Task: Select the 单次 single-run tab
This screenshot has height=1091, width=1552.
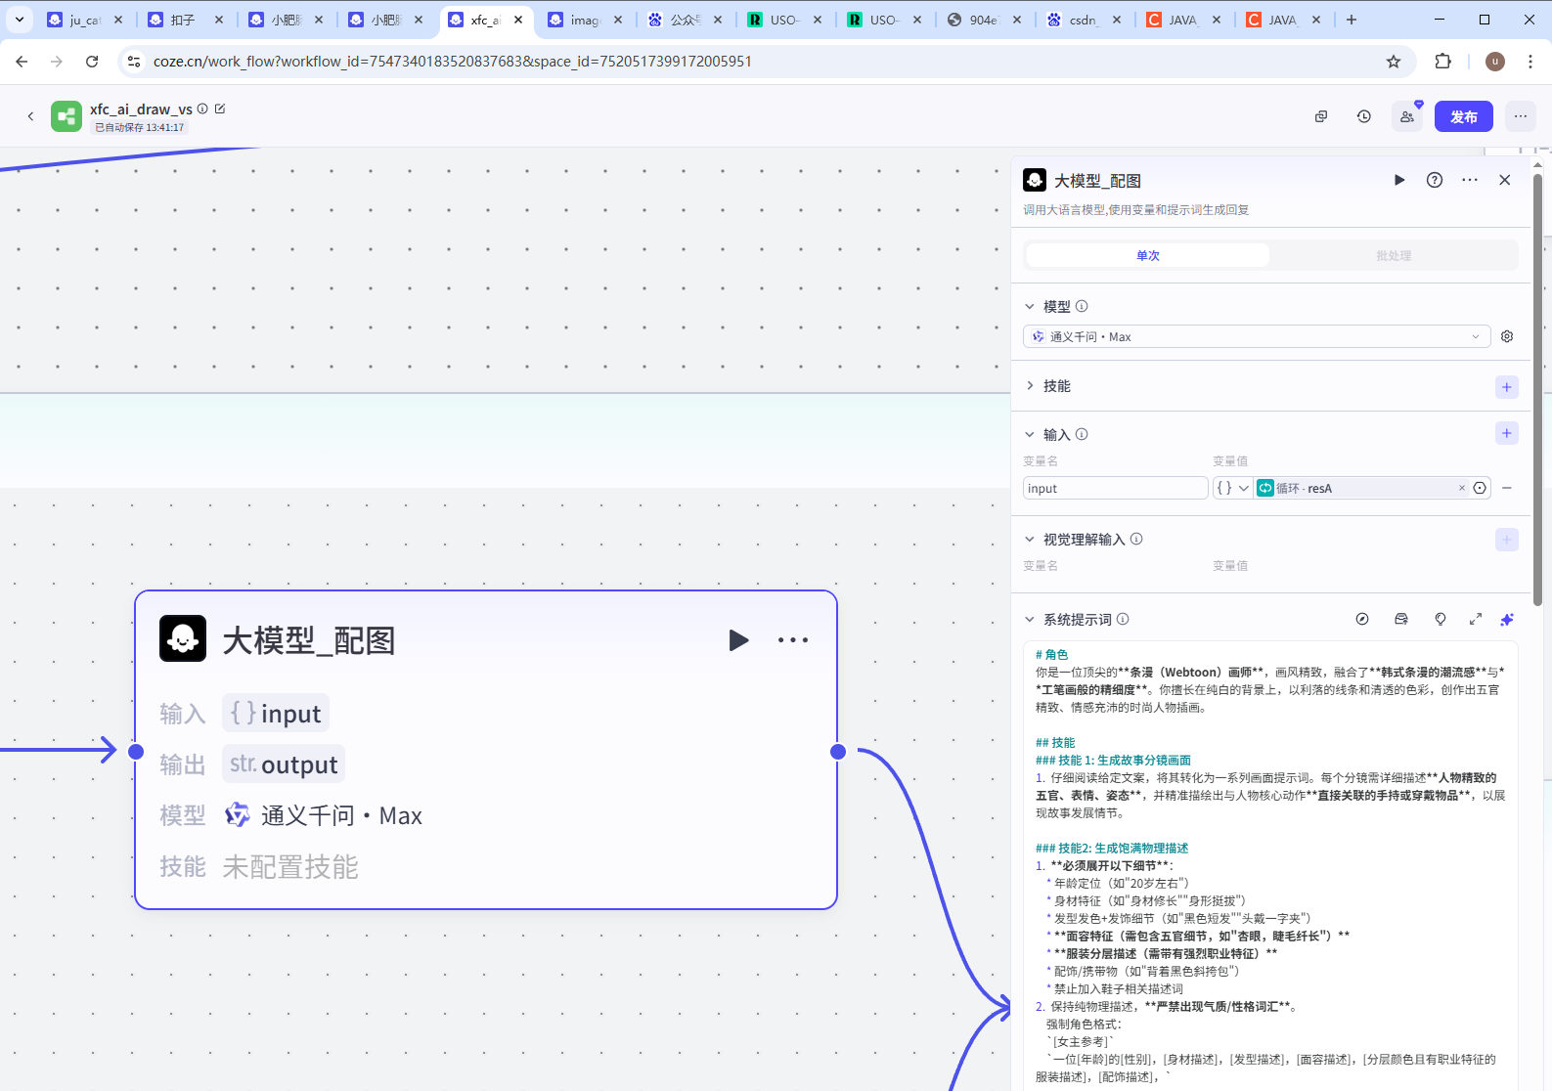Action: 1148,255
